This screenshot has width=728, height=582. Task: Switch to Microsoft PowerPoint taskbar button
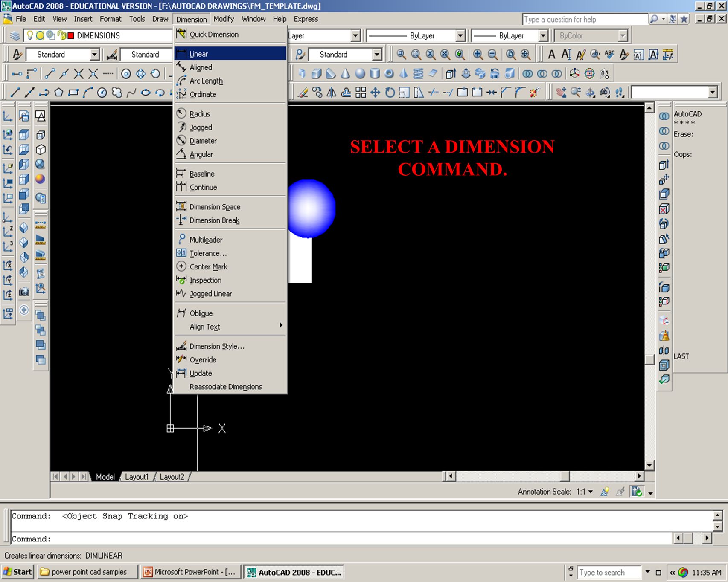click(x=190, y=572)
